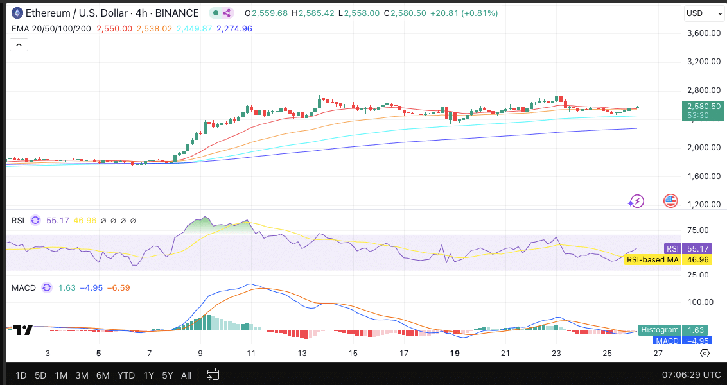Image resolution: width=727 pixels, height=385 pixels.
Task: Click the purple connected-nodes icon beside the symbol title
Action: [x=227, y=13]
